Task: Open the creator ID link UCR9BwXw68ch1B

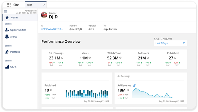Action: [52, 29]
